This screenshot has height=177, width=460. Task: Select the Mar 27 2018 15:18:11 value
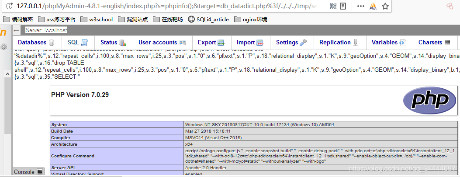pos(208,131)
